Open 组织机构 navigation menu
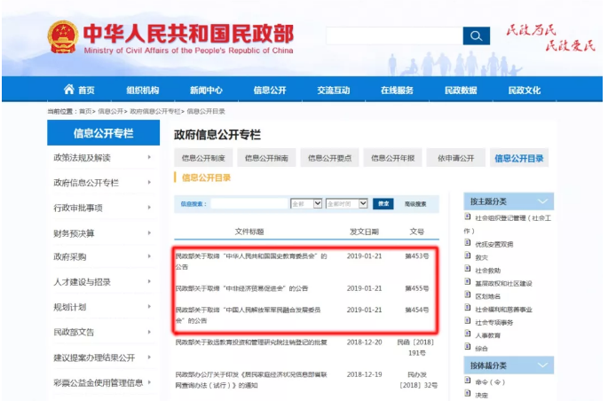 tap(143, 90)
